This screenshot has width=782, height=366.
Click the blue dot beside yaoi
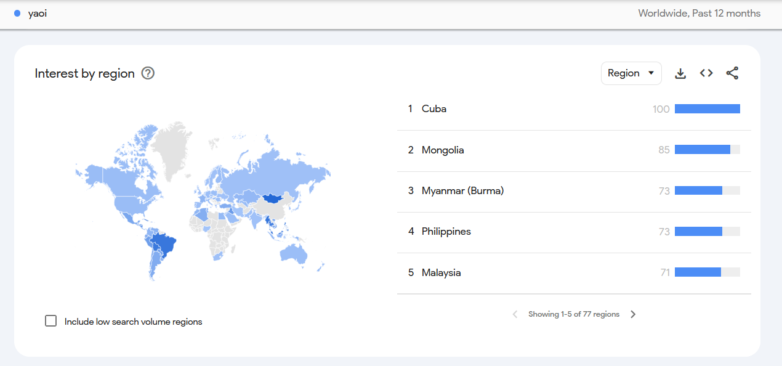coord(17,13)
